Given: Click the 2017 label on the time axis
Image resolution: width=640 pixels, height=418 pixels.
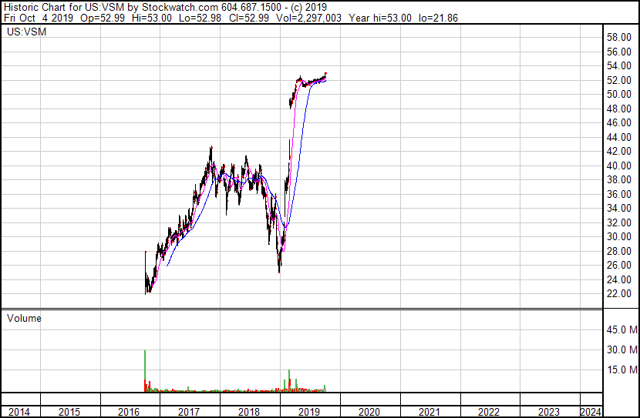Looking at the screenshot, I should point(189,412).
